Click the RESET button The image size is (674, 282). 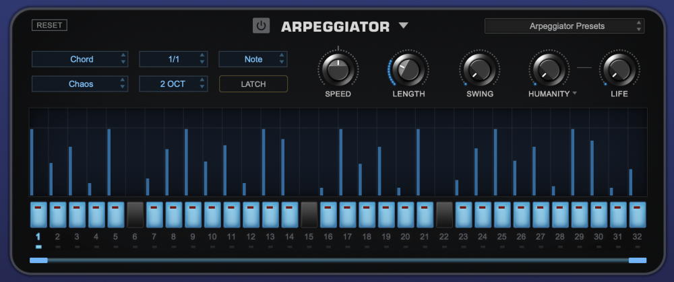click(49, 26)
